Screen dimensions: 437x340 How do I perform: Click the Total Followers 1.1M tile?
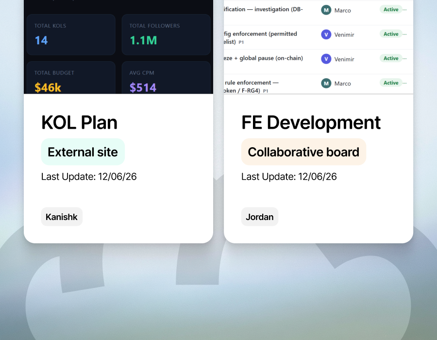(x=166, y=34)
